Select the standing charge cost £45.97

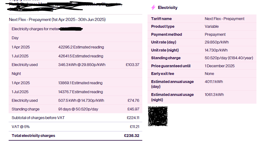[x=133, y=109]
